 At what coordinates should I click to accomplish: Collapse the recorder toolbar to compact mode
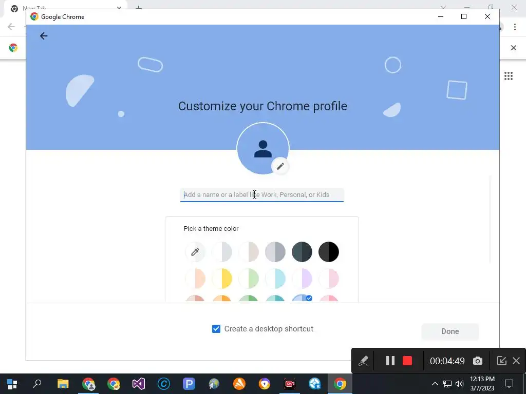pos(501,361)
